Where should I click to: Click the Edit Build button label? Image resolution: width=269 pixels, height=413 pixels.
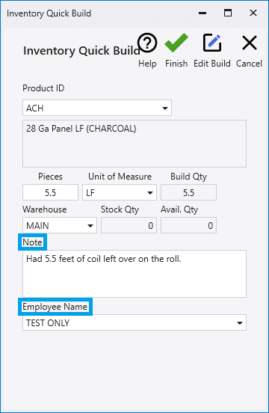point(212,64)
